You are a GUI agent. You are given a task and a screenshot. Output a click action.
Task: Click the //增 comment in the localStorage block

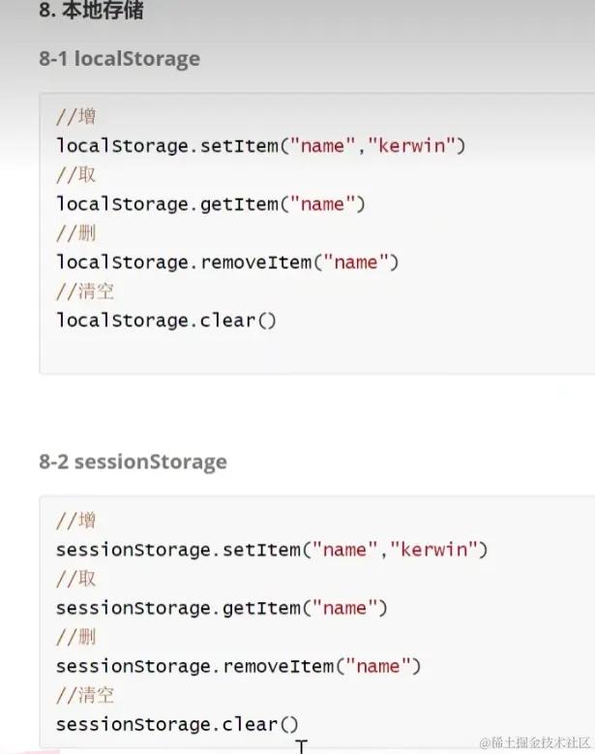75,116
